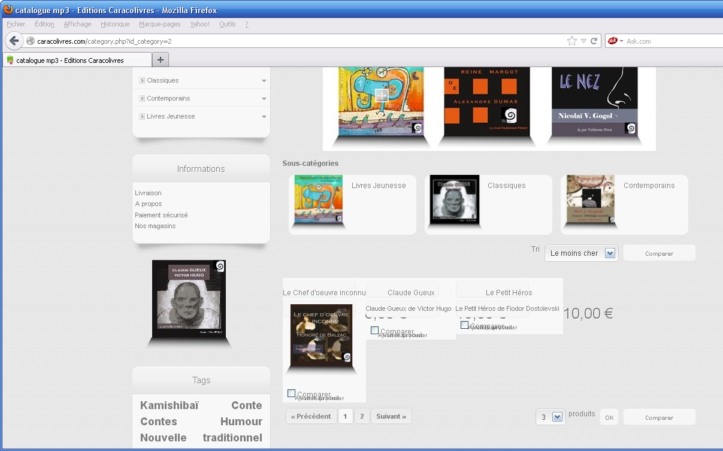Viewport: 723px width, 451px height.
Task: Expand the Livres Jeunesse category dropdown arrow
Action: pyautogui.click(x=264, y=117)
